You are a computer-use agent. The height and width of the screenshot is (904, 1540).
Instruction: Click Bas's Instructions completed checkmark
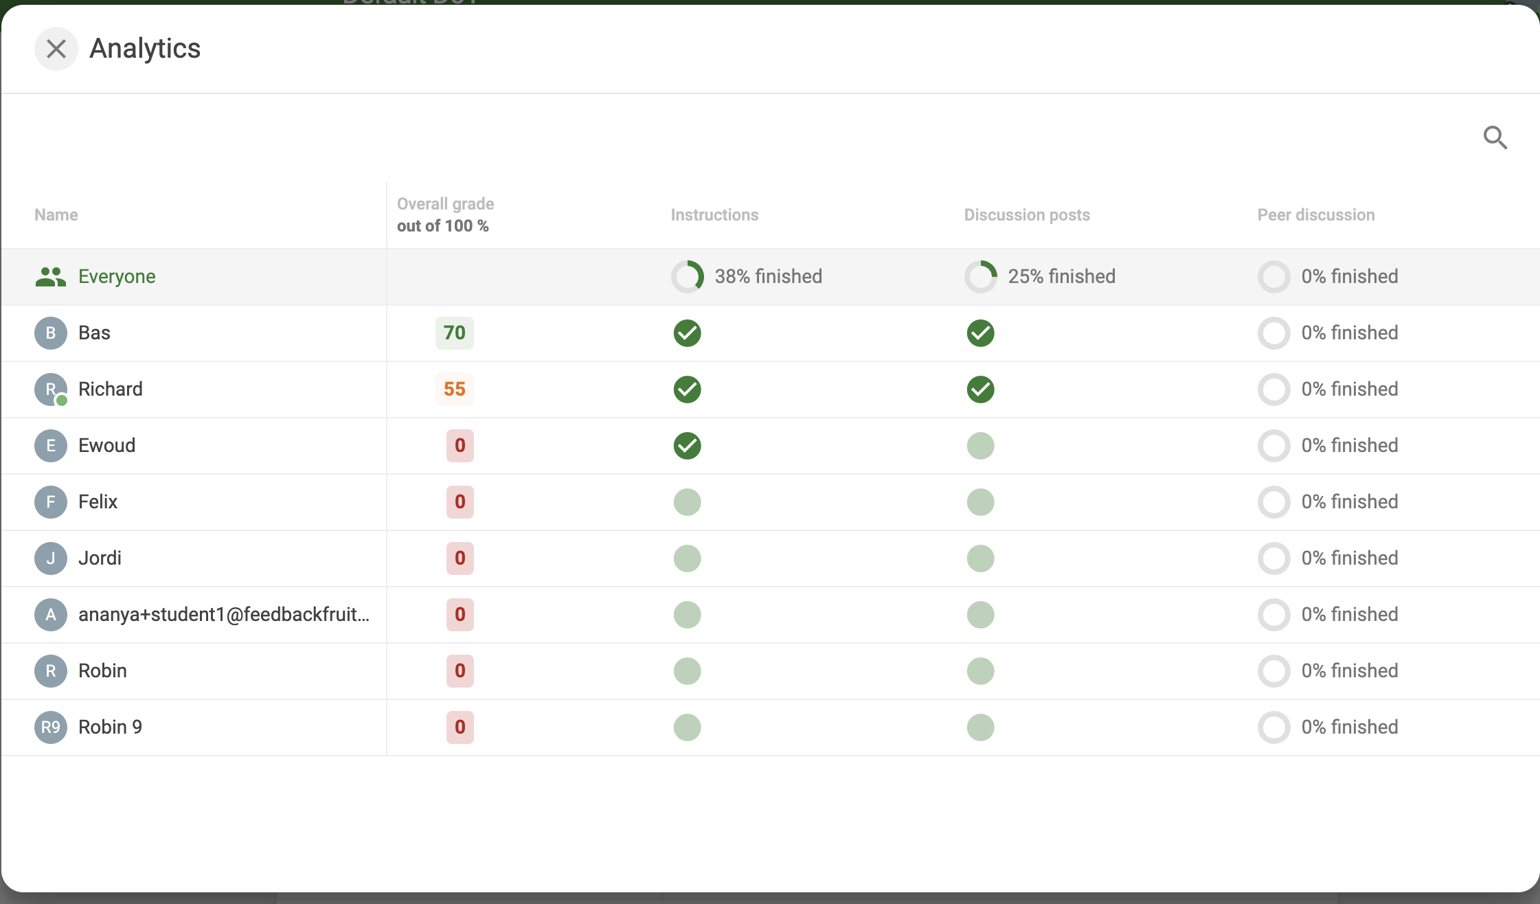688,333
